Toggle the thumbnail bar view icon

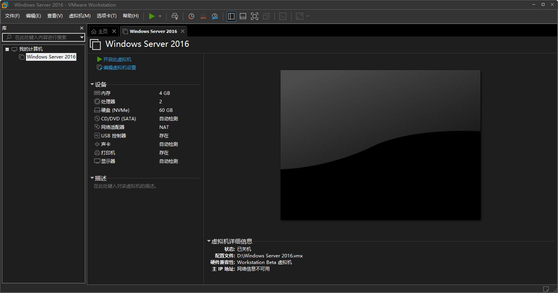[x=243, y=16]
